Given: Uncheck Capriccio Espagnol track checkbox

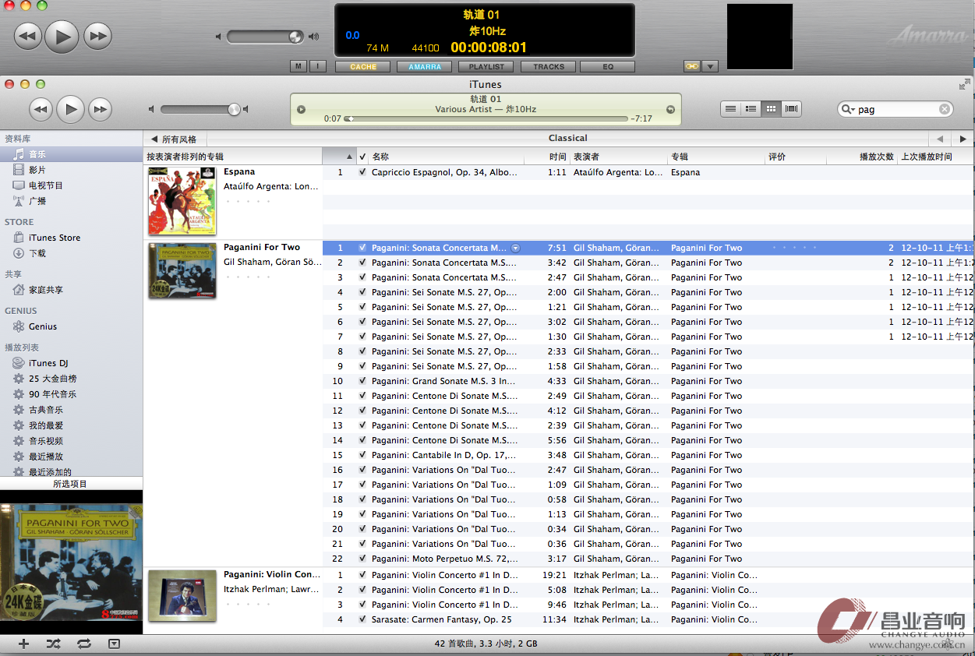Looking at the screenshot, I should point(362,172).
